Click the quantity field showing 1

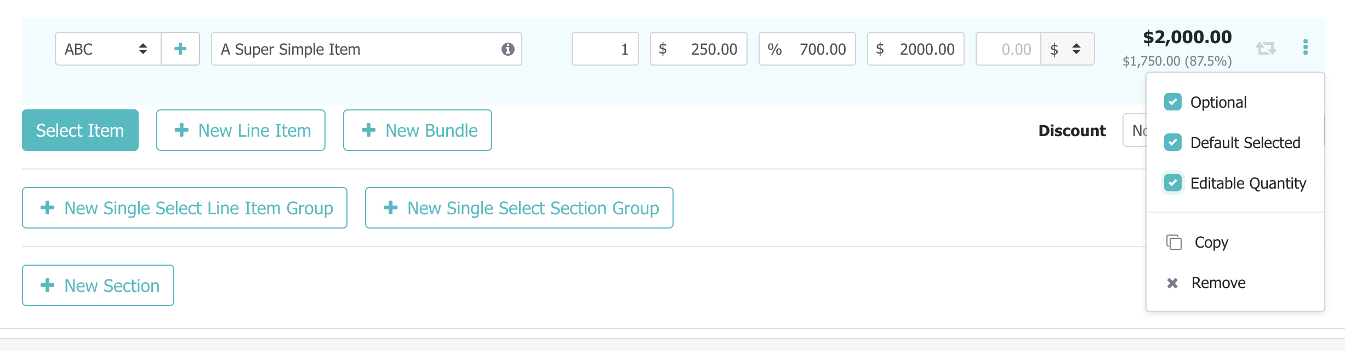[605, 49]
